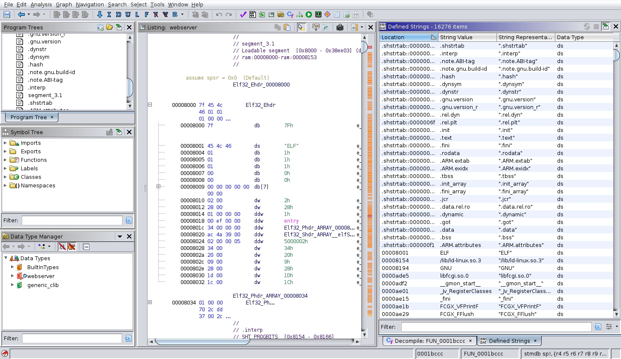Create new tree view in Program Trees
The width and height of the screenshot is (621, 359).
pos(100,27)
